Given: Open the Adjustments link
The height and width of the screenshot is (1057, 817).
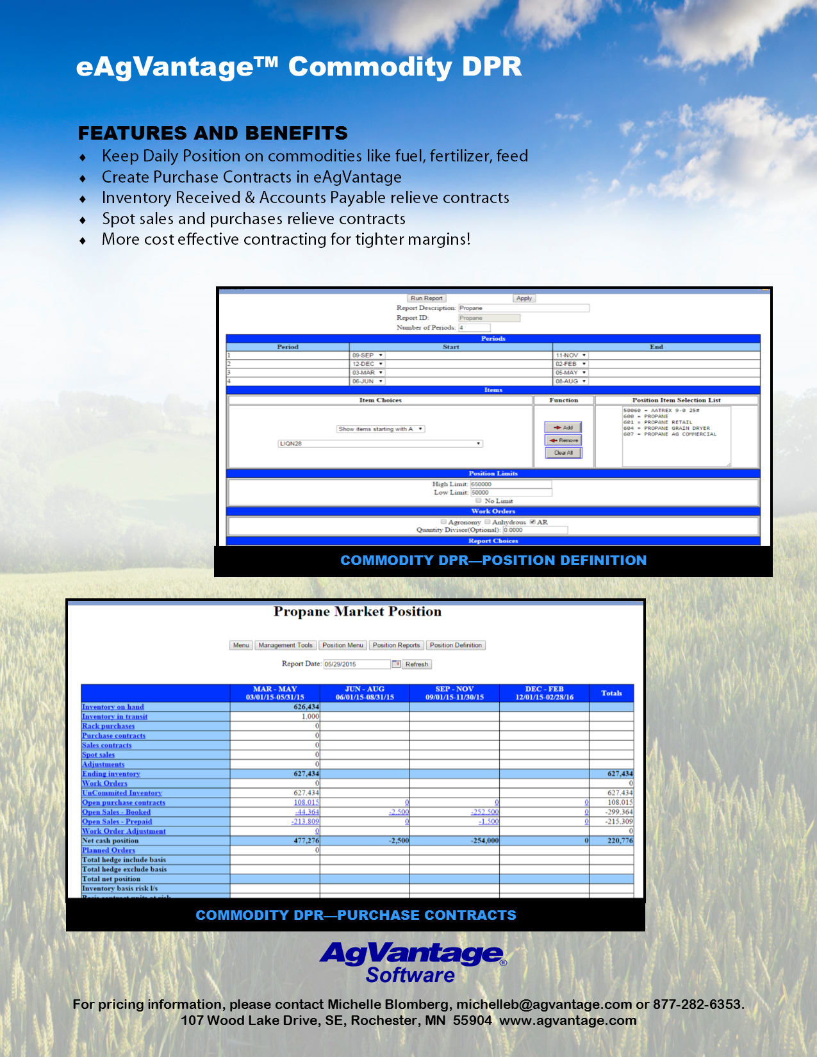Looking at the screenshot, I should (103, 764).
